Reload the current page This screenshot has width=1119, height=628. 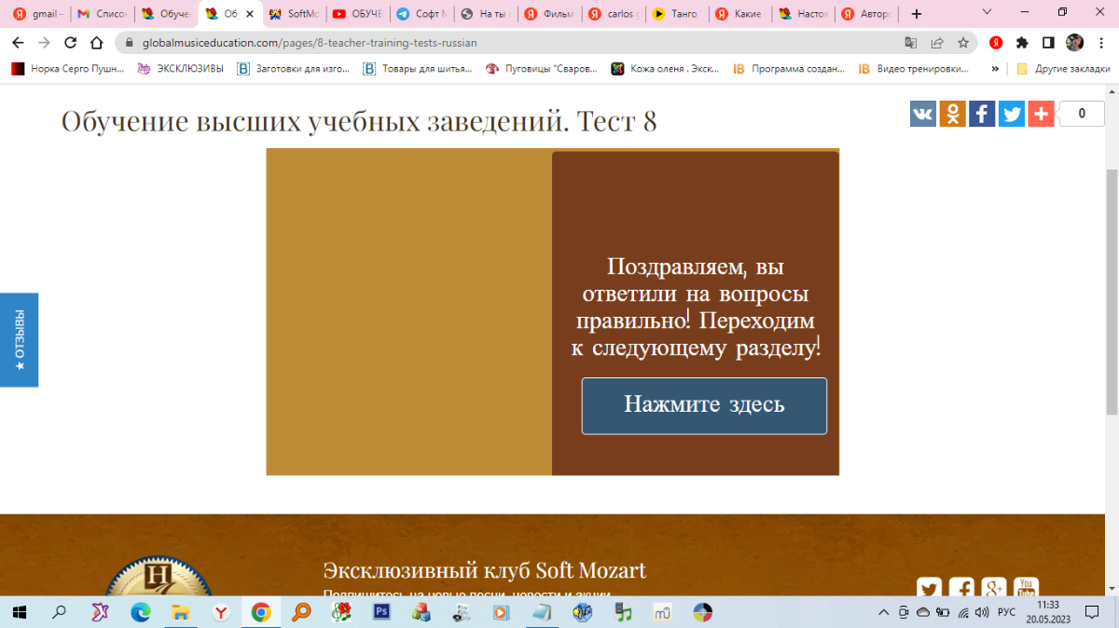(70, 43)
